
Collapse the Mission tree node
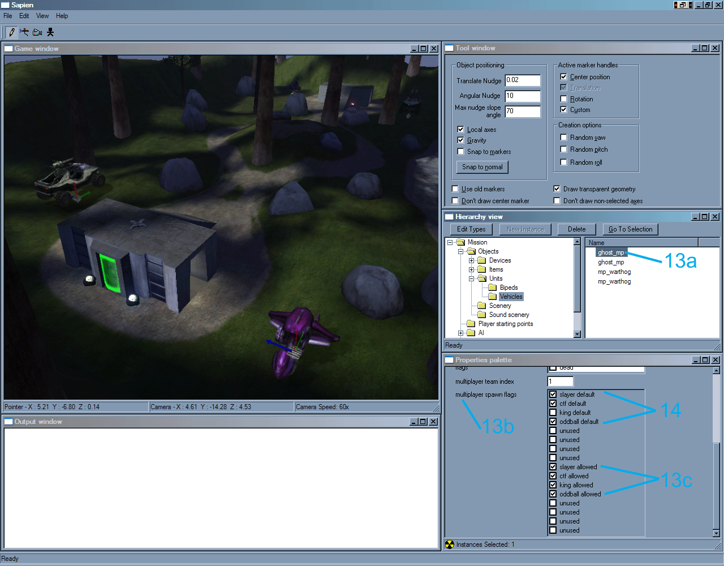[x=450, y=242]
